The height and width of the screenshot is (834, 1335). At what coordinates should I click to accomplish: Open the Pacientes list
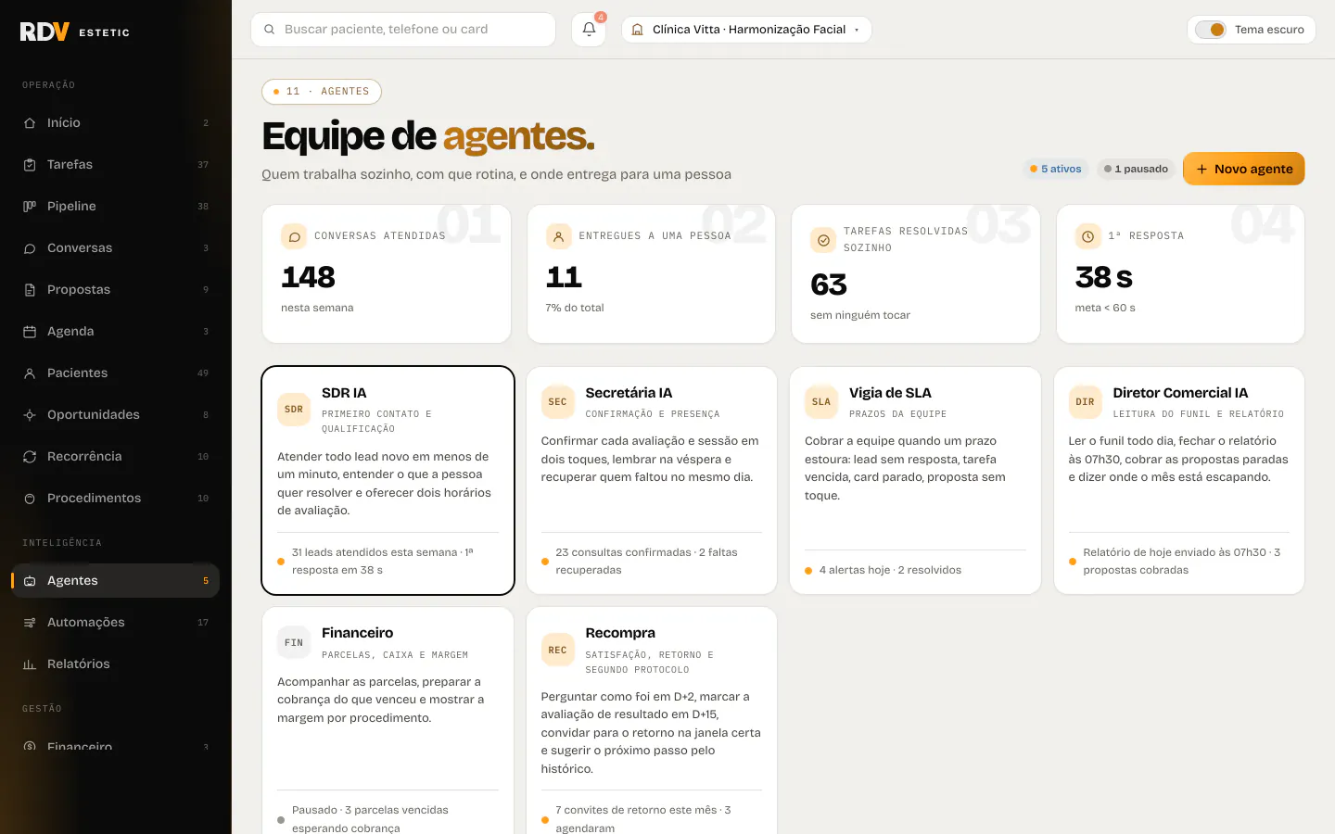116,373
